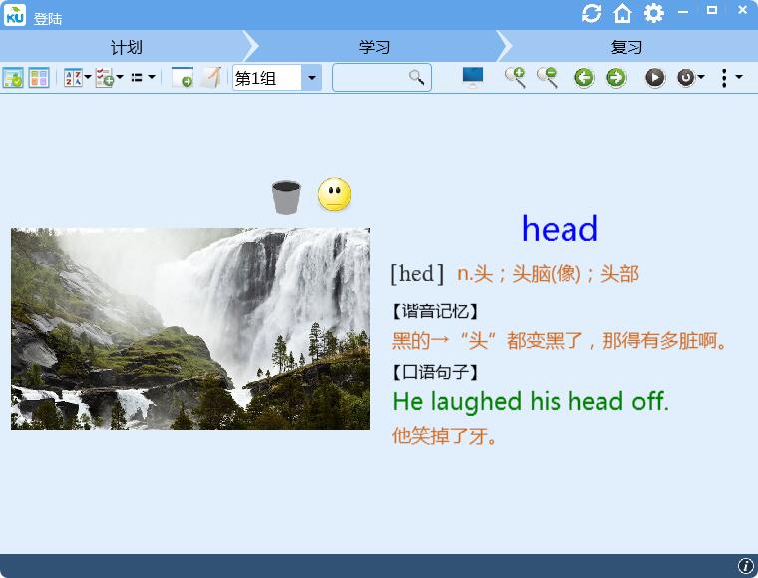This screenshot has height=578, width=758.
Task: Open settings with the gear icon
Action: [x=653, y=13]
